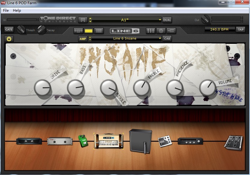Click the PRESENCE knob on the amp

click(x=175, y=88)
